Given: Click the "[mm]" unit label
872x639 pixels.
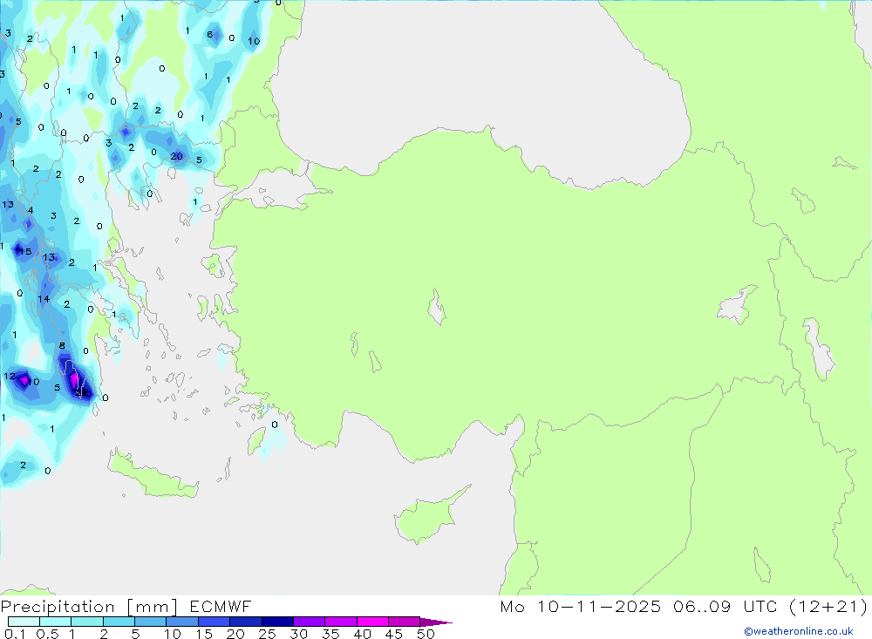Looking at the screenshot, I should [153, 607].
